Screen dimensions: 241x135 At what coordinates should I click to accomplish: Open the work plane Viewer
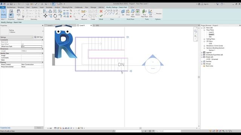coord(137,12)
